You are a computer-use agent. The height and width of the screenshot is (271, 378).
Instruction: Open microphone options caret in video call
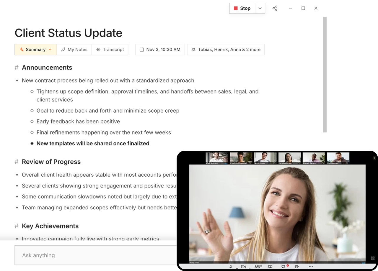click(x=237, y=268)
